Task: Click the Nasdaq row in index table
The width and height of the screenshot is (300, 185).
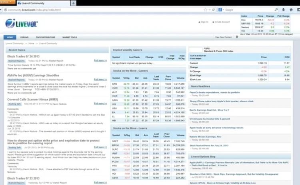Action: tap(265, 27)
